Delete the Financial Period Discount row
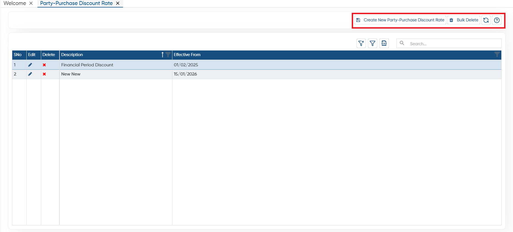513x232 pixels. tap(44, 65)
